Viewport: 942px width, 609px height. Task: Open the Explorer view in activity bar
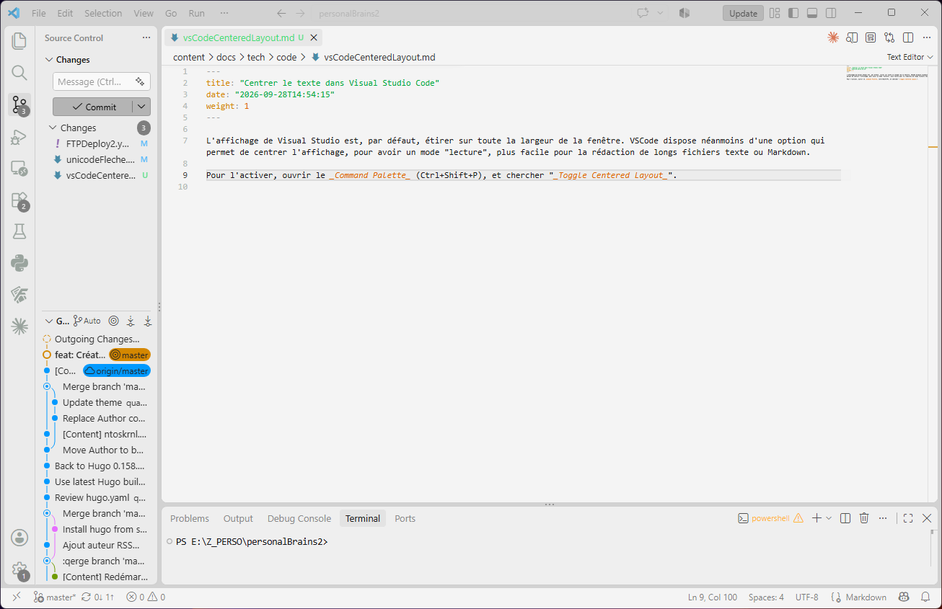[x=19, y=40]
